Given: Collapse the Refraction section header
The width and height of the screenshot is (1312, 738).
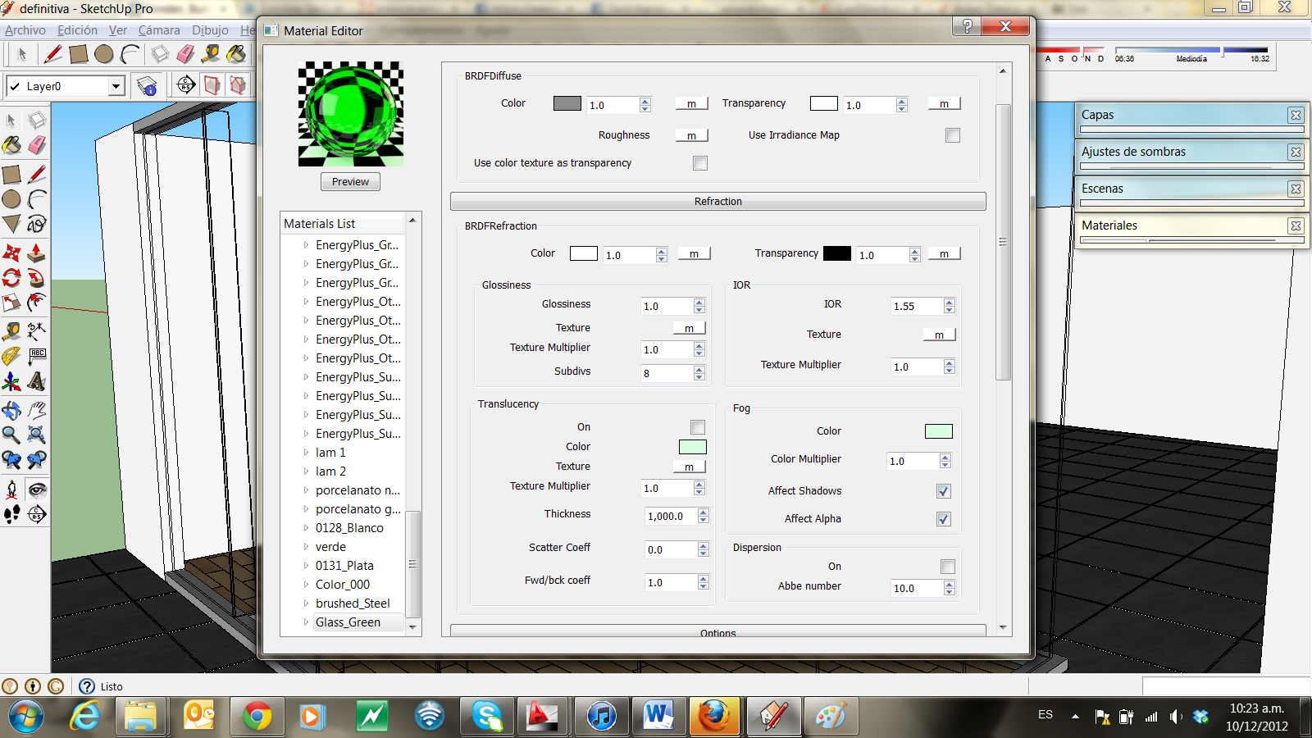Looking at the screenshot, I should pyautogui.click(x=717, y=202).
